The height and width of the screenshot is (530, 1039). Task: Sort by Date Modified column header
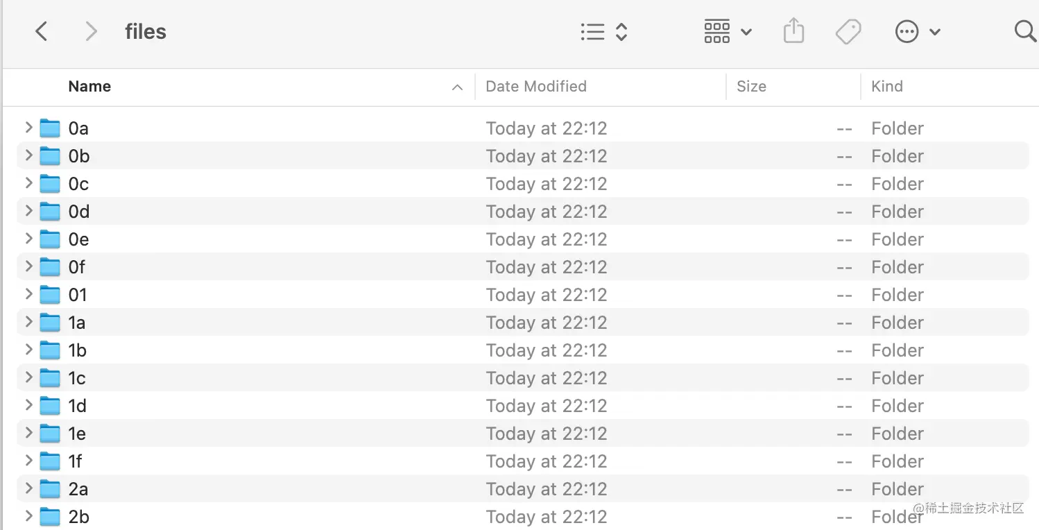tap(536, 87)
